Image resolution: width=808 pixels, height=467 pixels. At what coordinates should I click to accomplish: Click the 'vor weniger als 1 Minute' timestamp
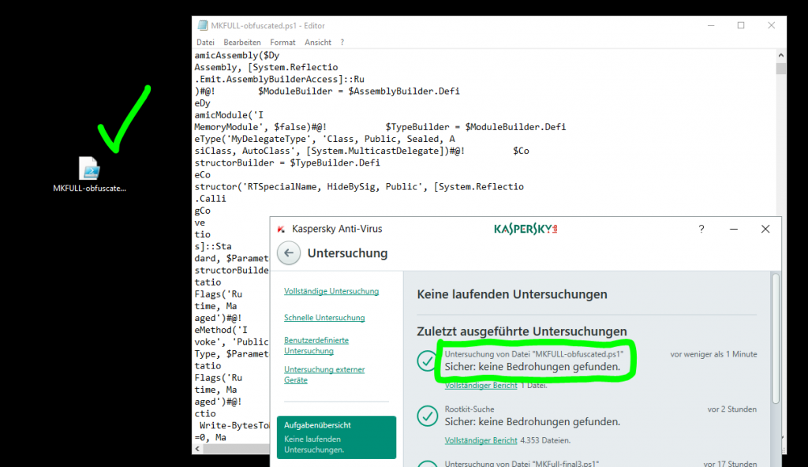[713, 354]
